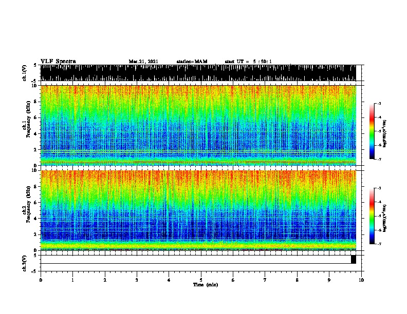Viewport: 407px width, 314px height.
Task: Click the ch.1 waveform strip at the top
Action: 198,73
